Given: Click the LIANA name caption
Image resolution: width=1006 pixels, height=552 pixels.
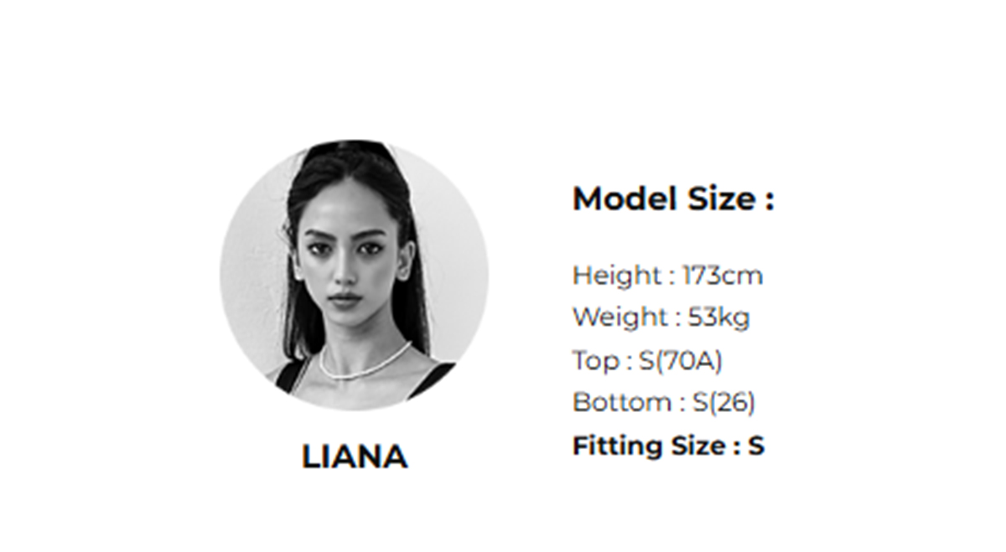Looking at the screenshot, I should coord(354,457).
